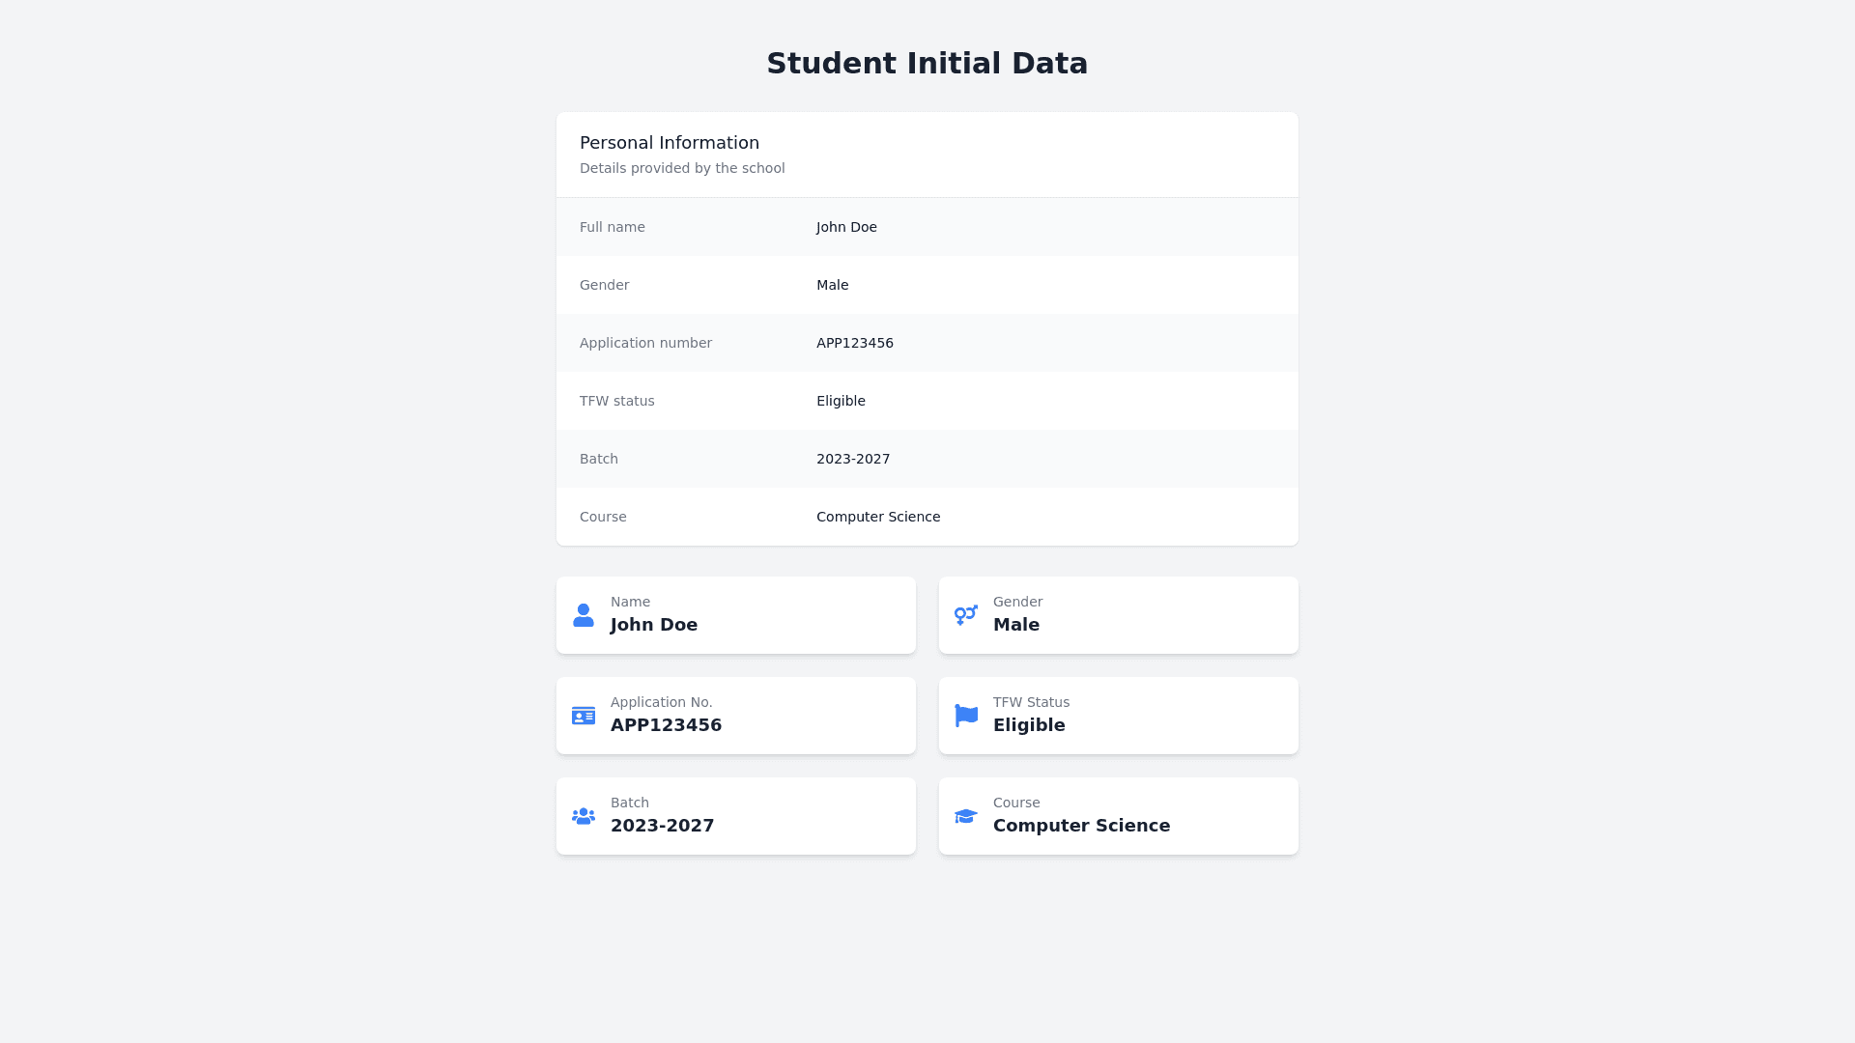Click 2023-2027 in the Batch table row

pos(853,459)
